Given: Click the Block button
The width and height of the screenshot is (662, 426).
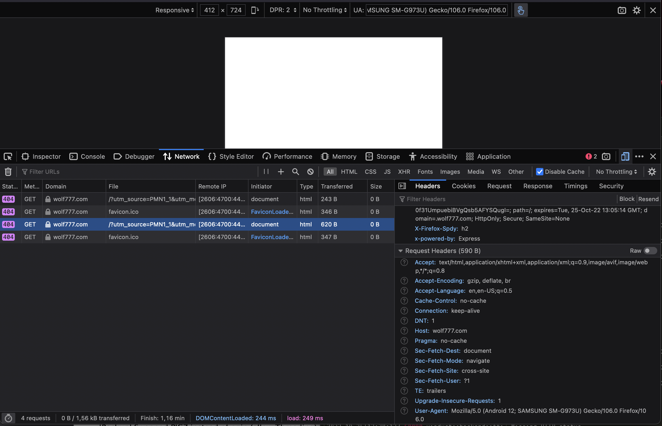Looking at the screenshot, I should click(x=627, y=199).
